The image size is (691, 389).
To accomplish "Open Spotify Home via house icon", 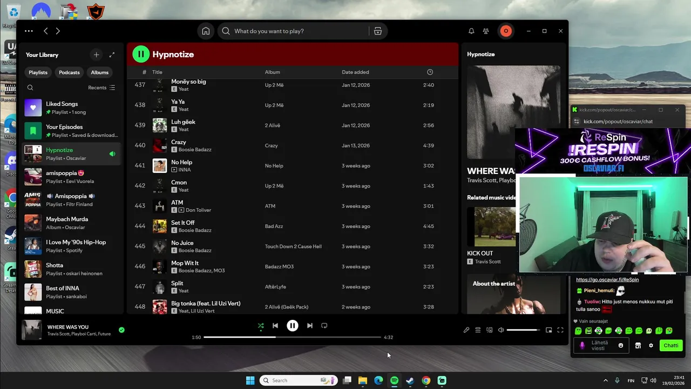I will tap(206, 31).
